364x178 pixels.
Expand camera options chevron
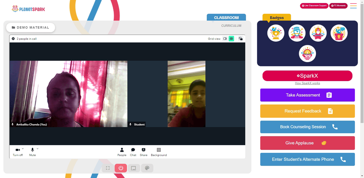23,148
